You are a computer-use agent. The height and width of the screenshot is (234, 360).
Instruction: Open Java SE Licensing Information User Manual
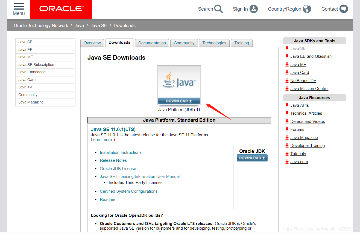tap(140, 177)
